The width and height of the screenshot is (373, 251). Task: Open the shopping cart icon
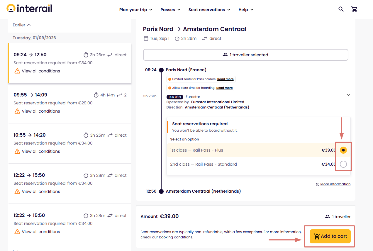pos(355,9)
